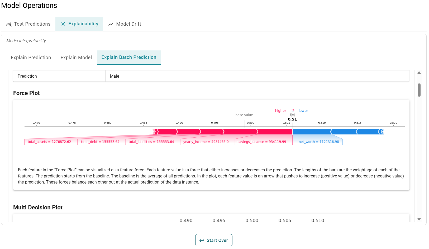
Task: Click the yearly_income feature label
Action: 206,142
